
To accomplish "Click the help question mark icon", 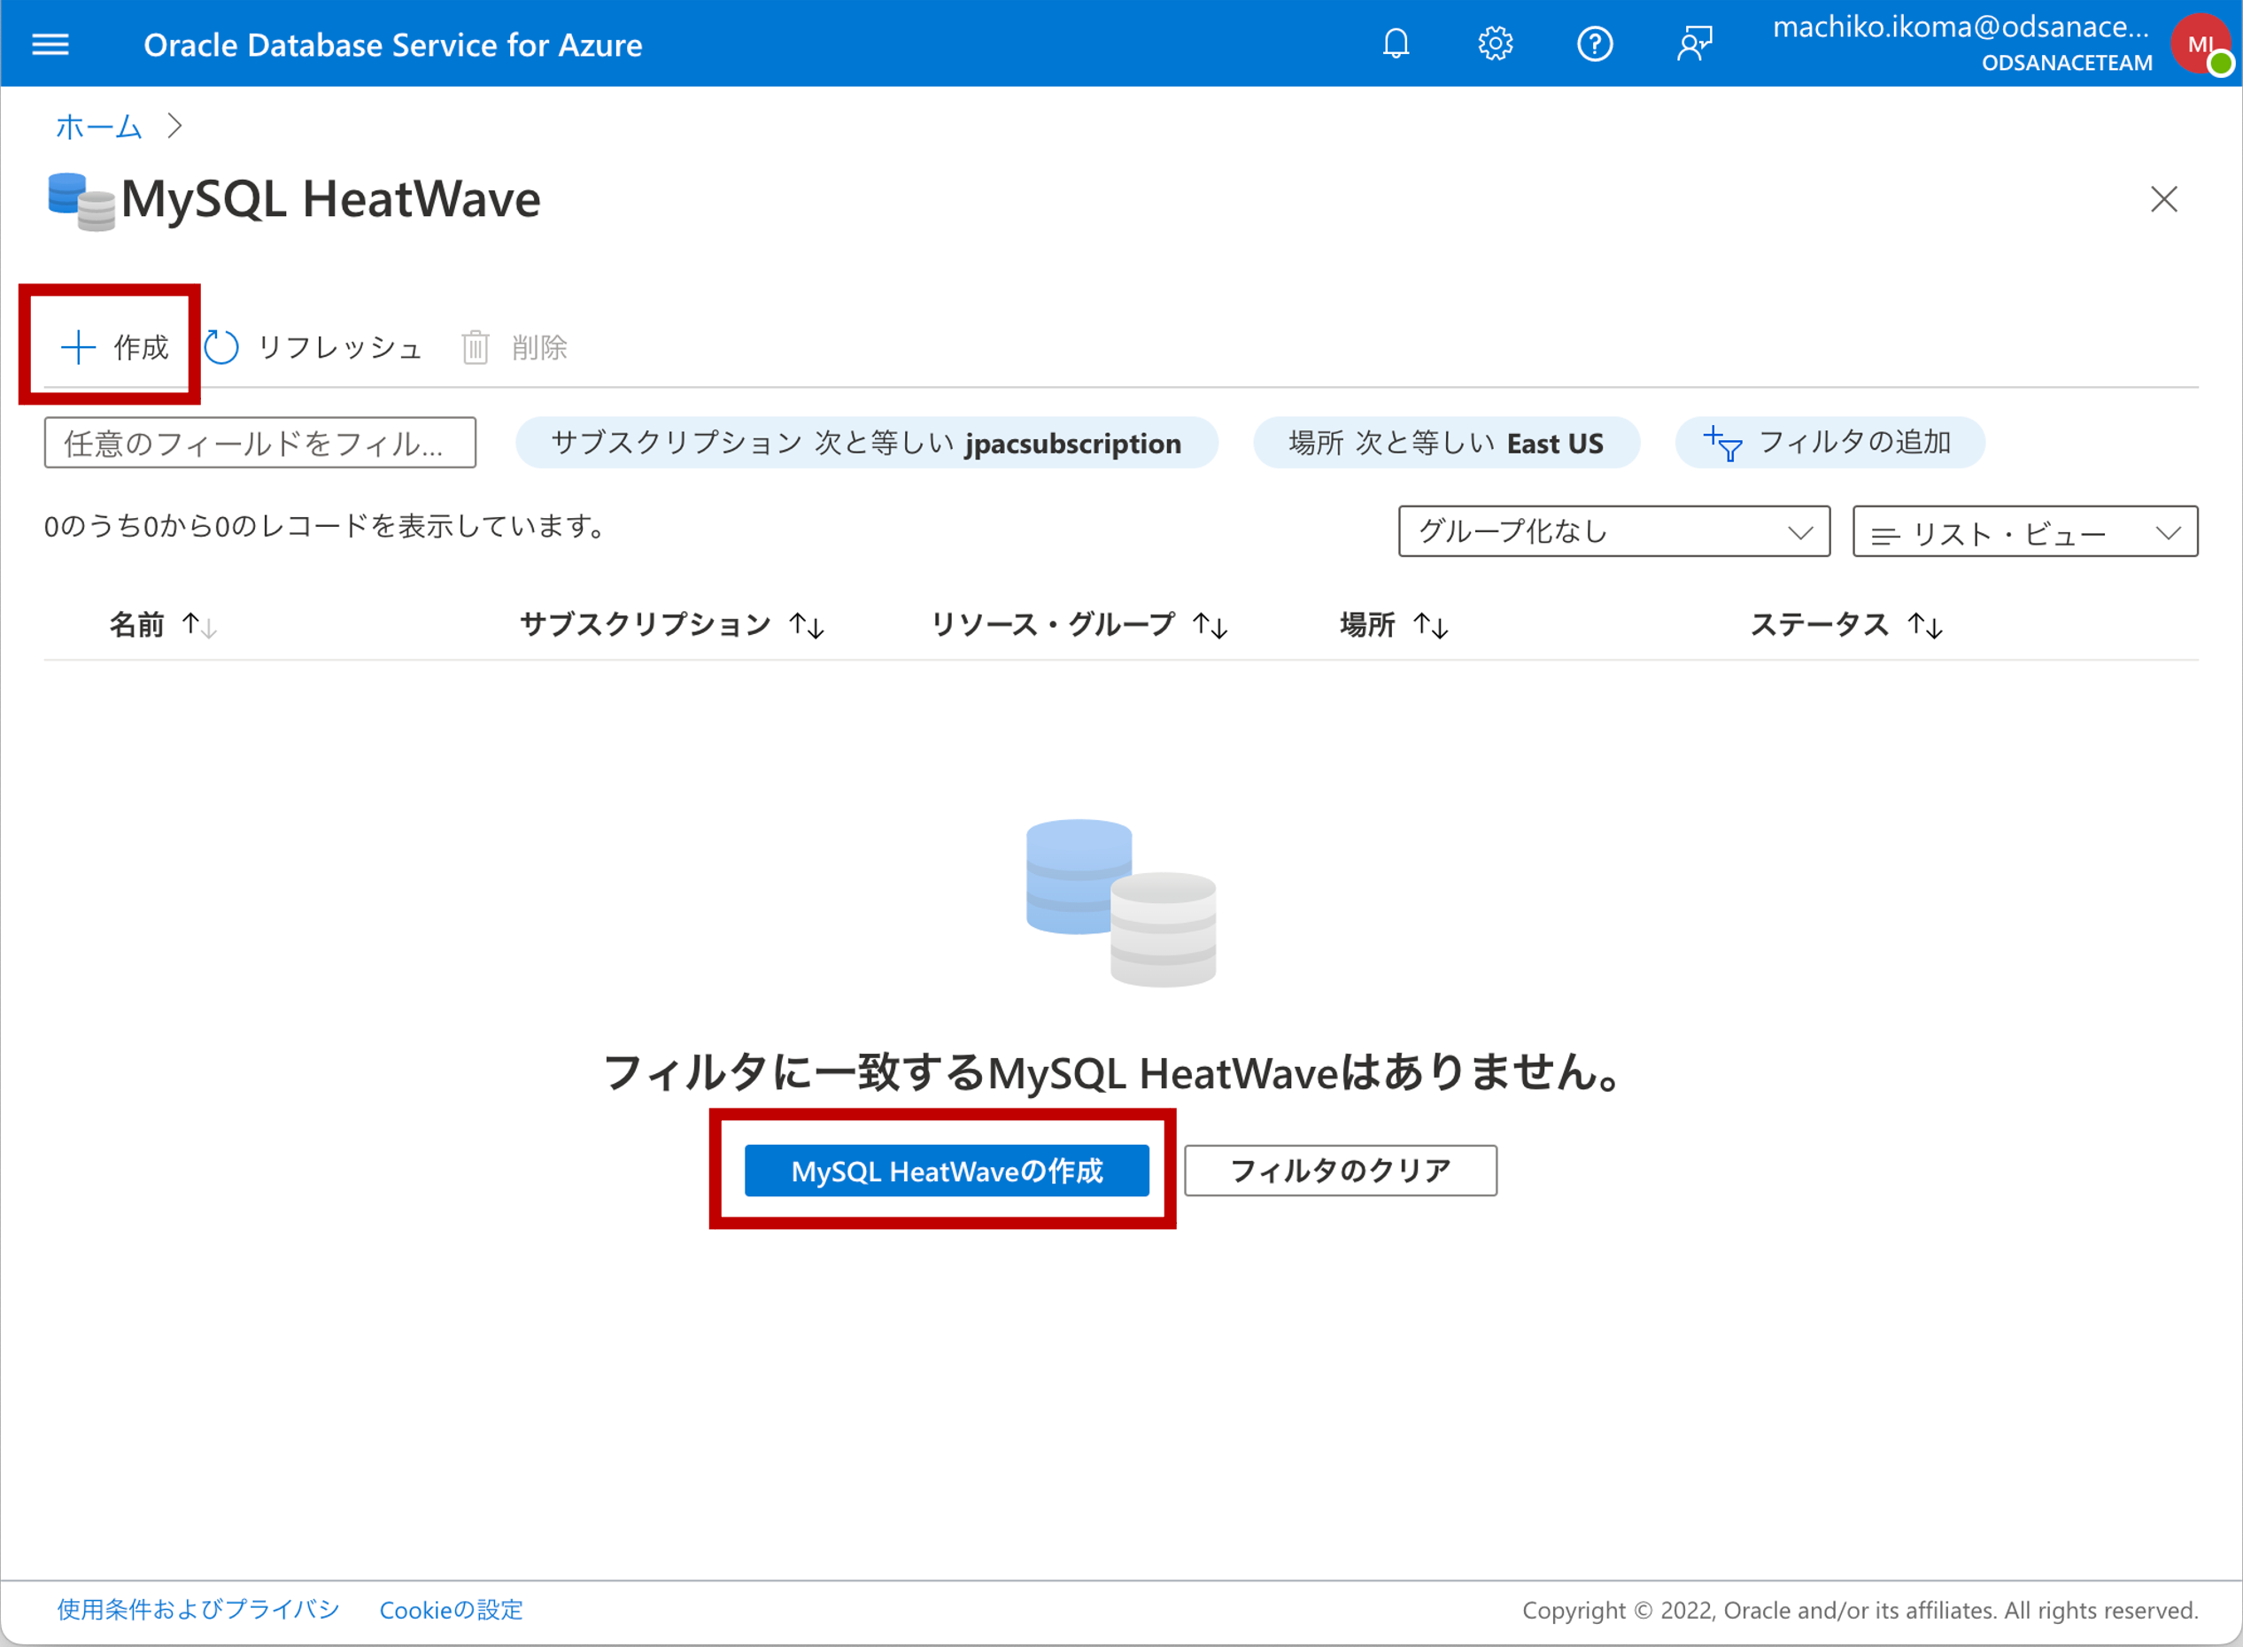I will tap(1594, 45).
